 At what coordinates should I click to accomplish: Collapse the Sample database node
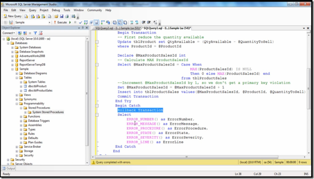pos(12,69)
